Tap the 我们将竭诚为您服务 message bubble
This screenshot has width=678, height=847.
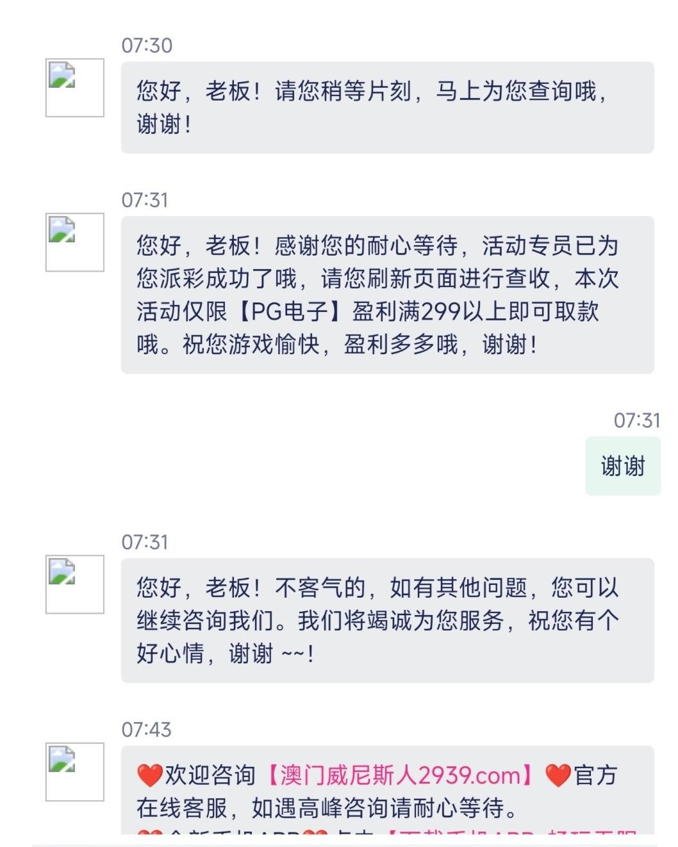point(387,620)
